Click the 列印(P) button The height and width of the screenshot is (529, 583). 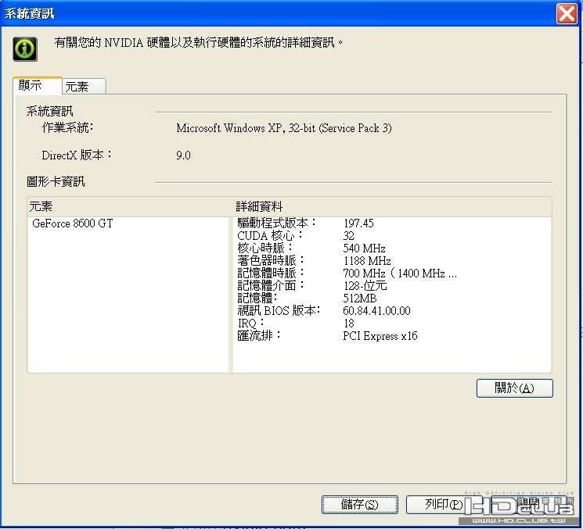click(x=444, y=505)
